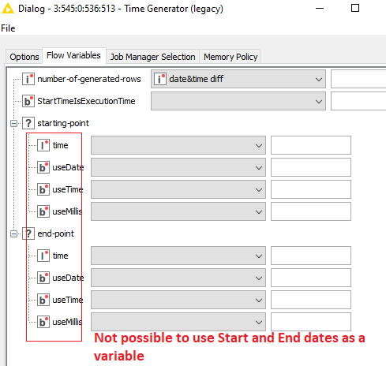Open the File menu
This screenshot has height=366, width=386.
pyautogui.click(x=8, y=28)
